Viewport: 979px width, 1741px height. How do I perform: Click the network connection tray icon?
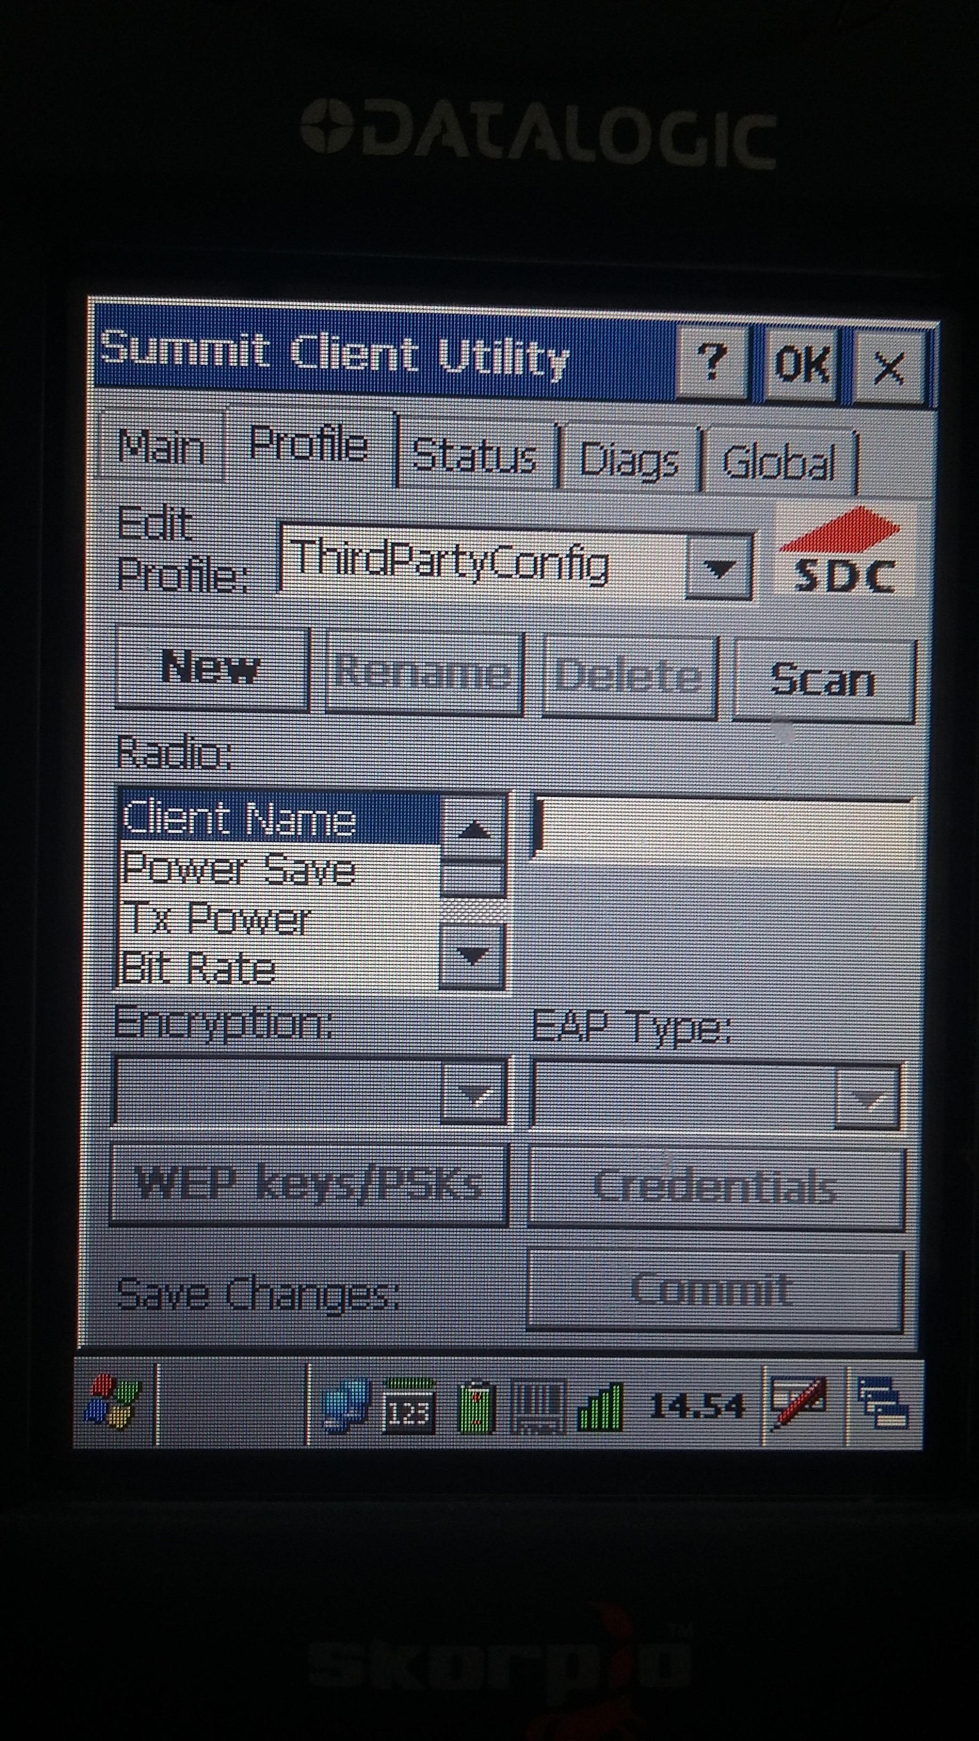[346, 1406]
